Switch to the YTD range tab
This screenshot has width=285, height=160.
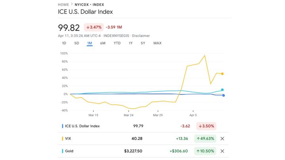tap(117, 43)
